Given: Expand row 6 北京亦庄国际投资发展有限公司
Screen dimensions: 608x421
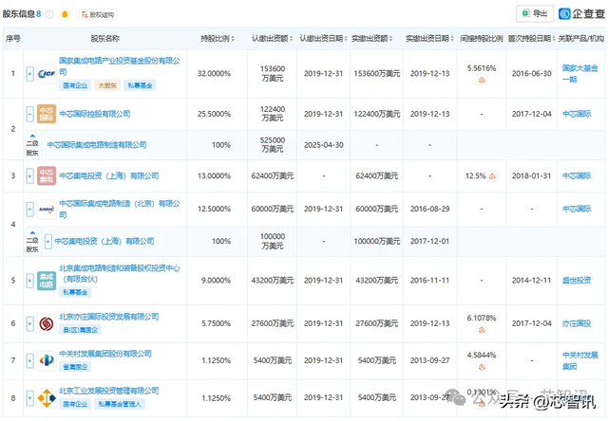Looking at the screenshot, I should [x=29, y=323].
